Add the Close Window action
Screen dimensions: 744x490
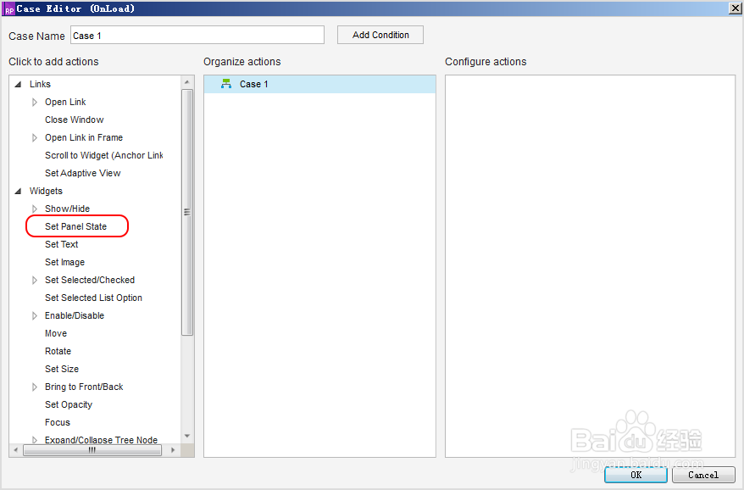(x=74, y=120)
